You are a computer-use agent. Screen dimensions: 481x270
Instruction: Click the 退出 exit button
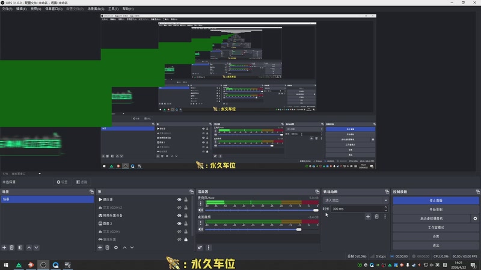[x=435, y=245]
